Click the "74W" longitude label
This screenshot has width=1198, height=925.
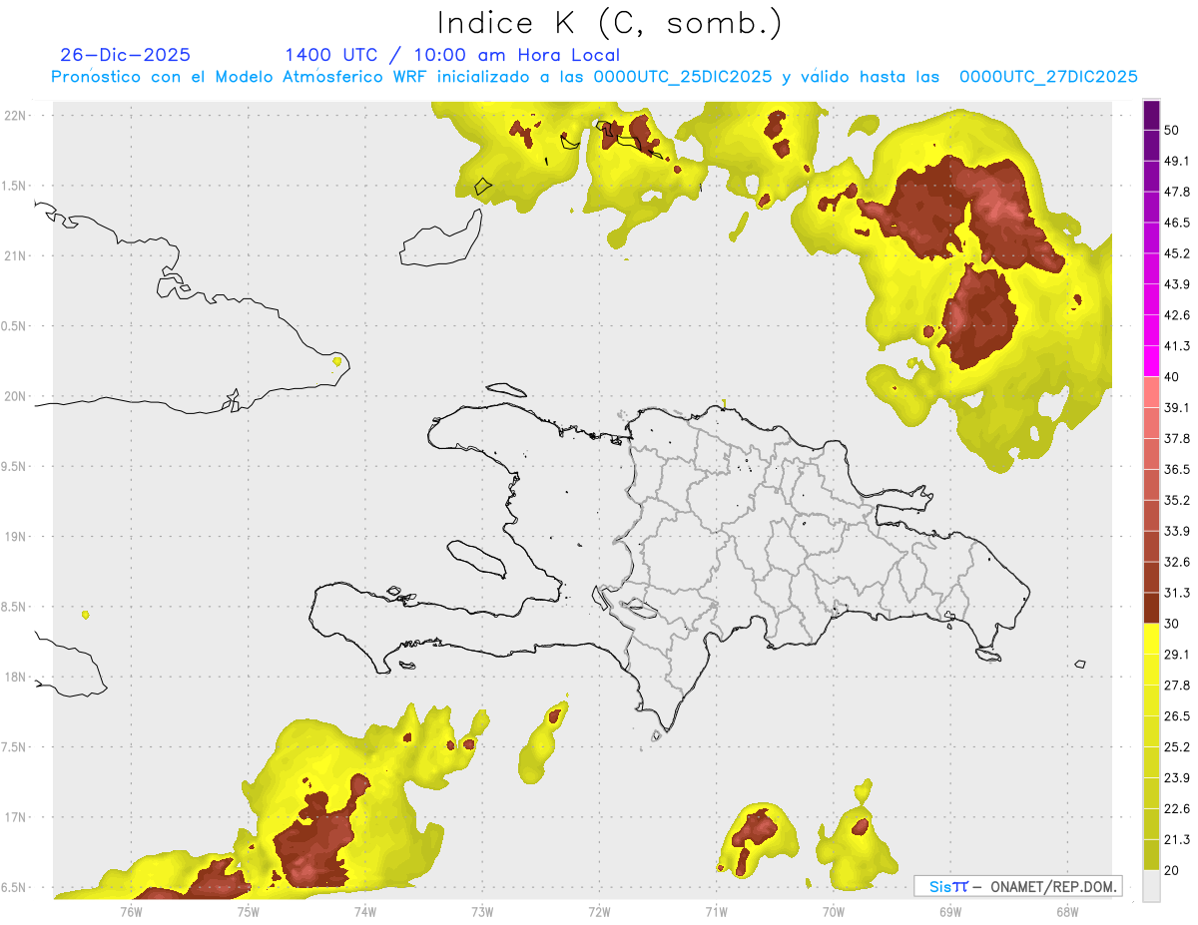coord(364,911)
